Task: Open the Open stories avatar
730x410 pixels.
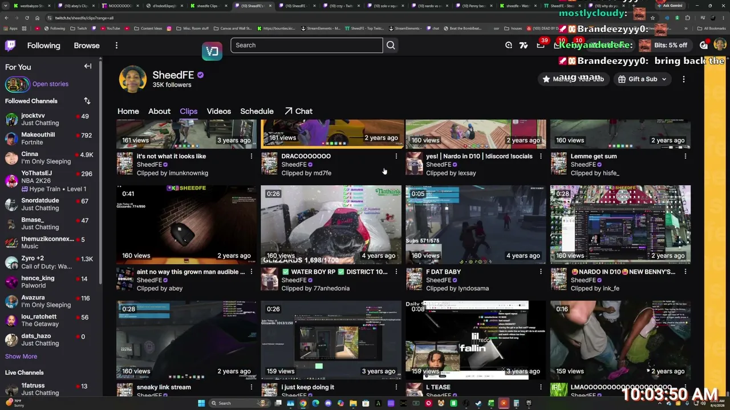Action: [17, 84]
